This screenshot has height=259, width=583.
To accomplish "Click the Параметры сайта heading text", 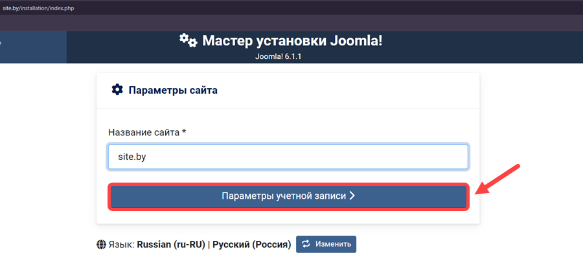I will [173, 90].
